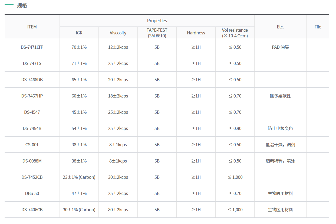Click the TAPE-TEST (3M #610) header

click(157, 33)
